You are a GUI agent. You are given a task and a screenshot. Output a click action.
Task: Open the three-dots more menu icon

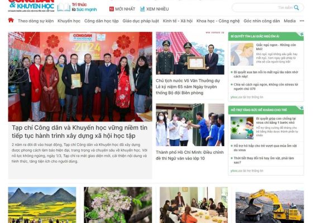pos(301,21)
